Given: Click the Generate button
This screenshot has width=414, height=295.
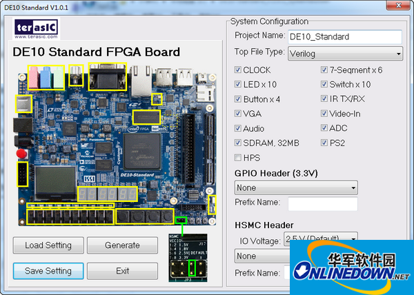Looking at the screenshot, I should coord(122,245).
